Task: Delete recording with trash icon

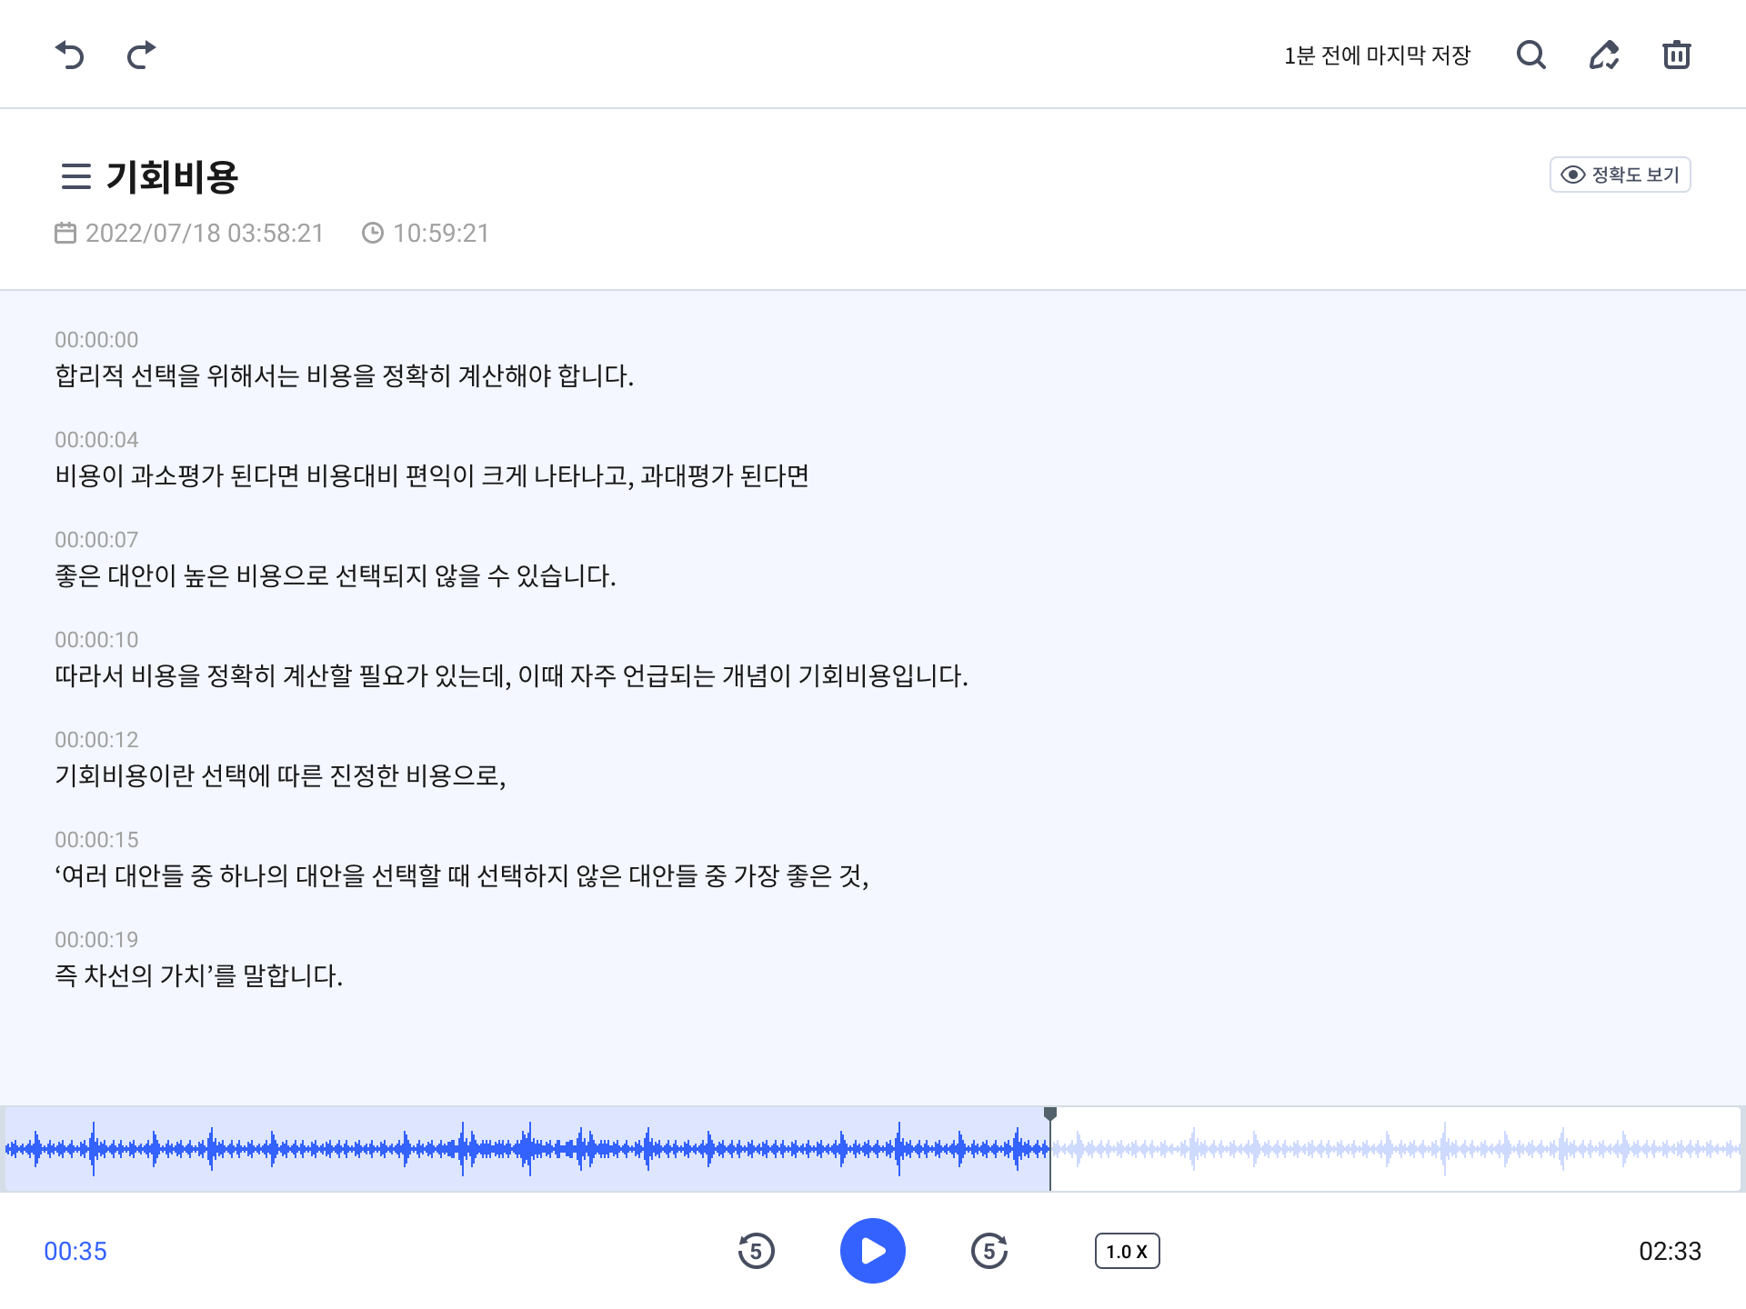Action: [x=1676, y=55]
